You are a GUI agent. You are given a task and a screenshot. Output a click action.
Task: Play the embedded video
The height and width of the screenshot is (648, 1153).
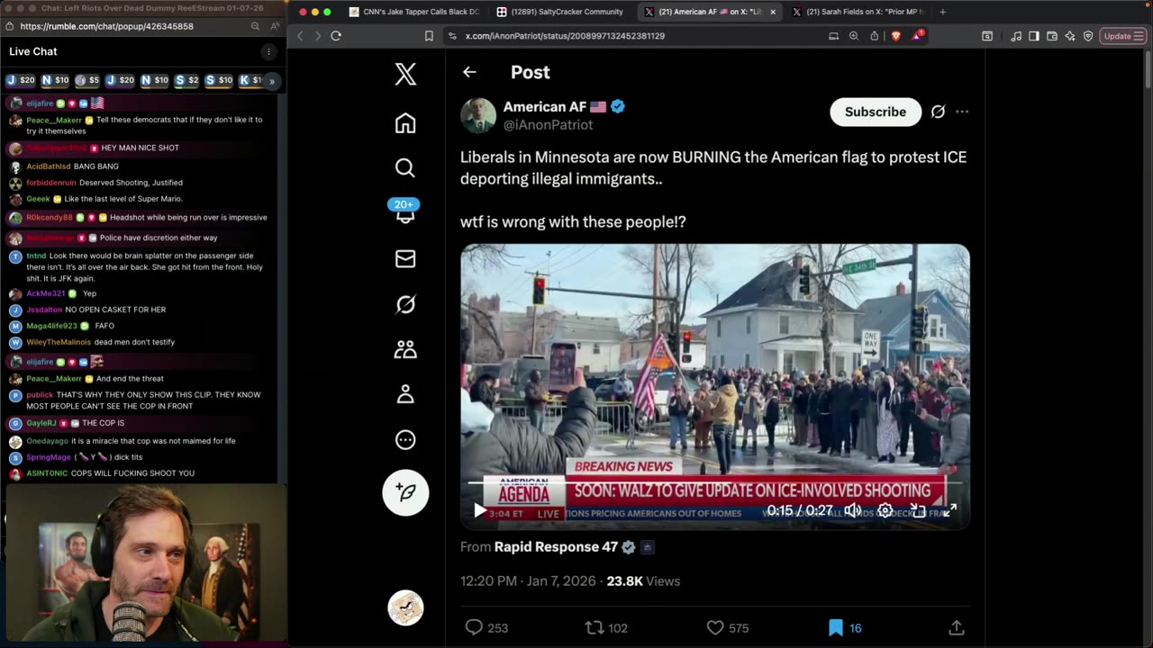(x=480, y=510)
